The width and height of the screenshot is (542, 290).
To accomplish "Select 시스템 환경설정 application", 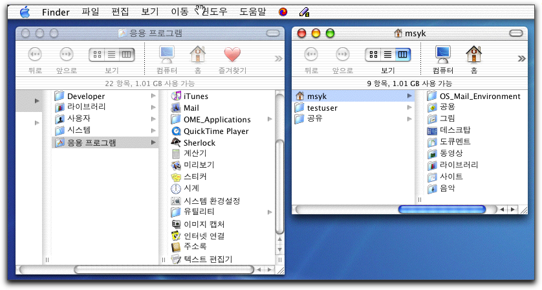I will tap(211, 201).
